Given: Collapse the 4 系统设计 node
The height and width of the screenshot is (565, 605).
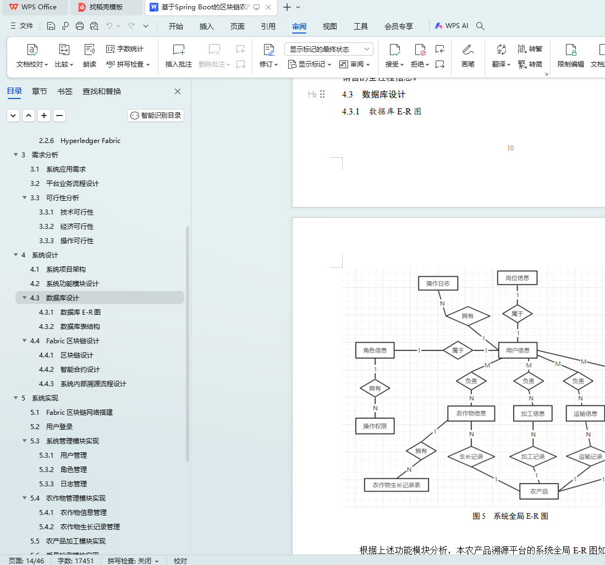Looking at the screenshot, I should (16, 255).
